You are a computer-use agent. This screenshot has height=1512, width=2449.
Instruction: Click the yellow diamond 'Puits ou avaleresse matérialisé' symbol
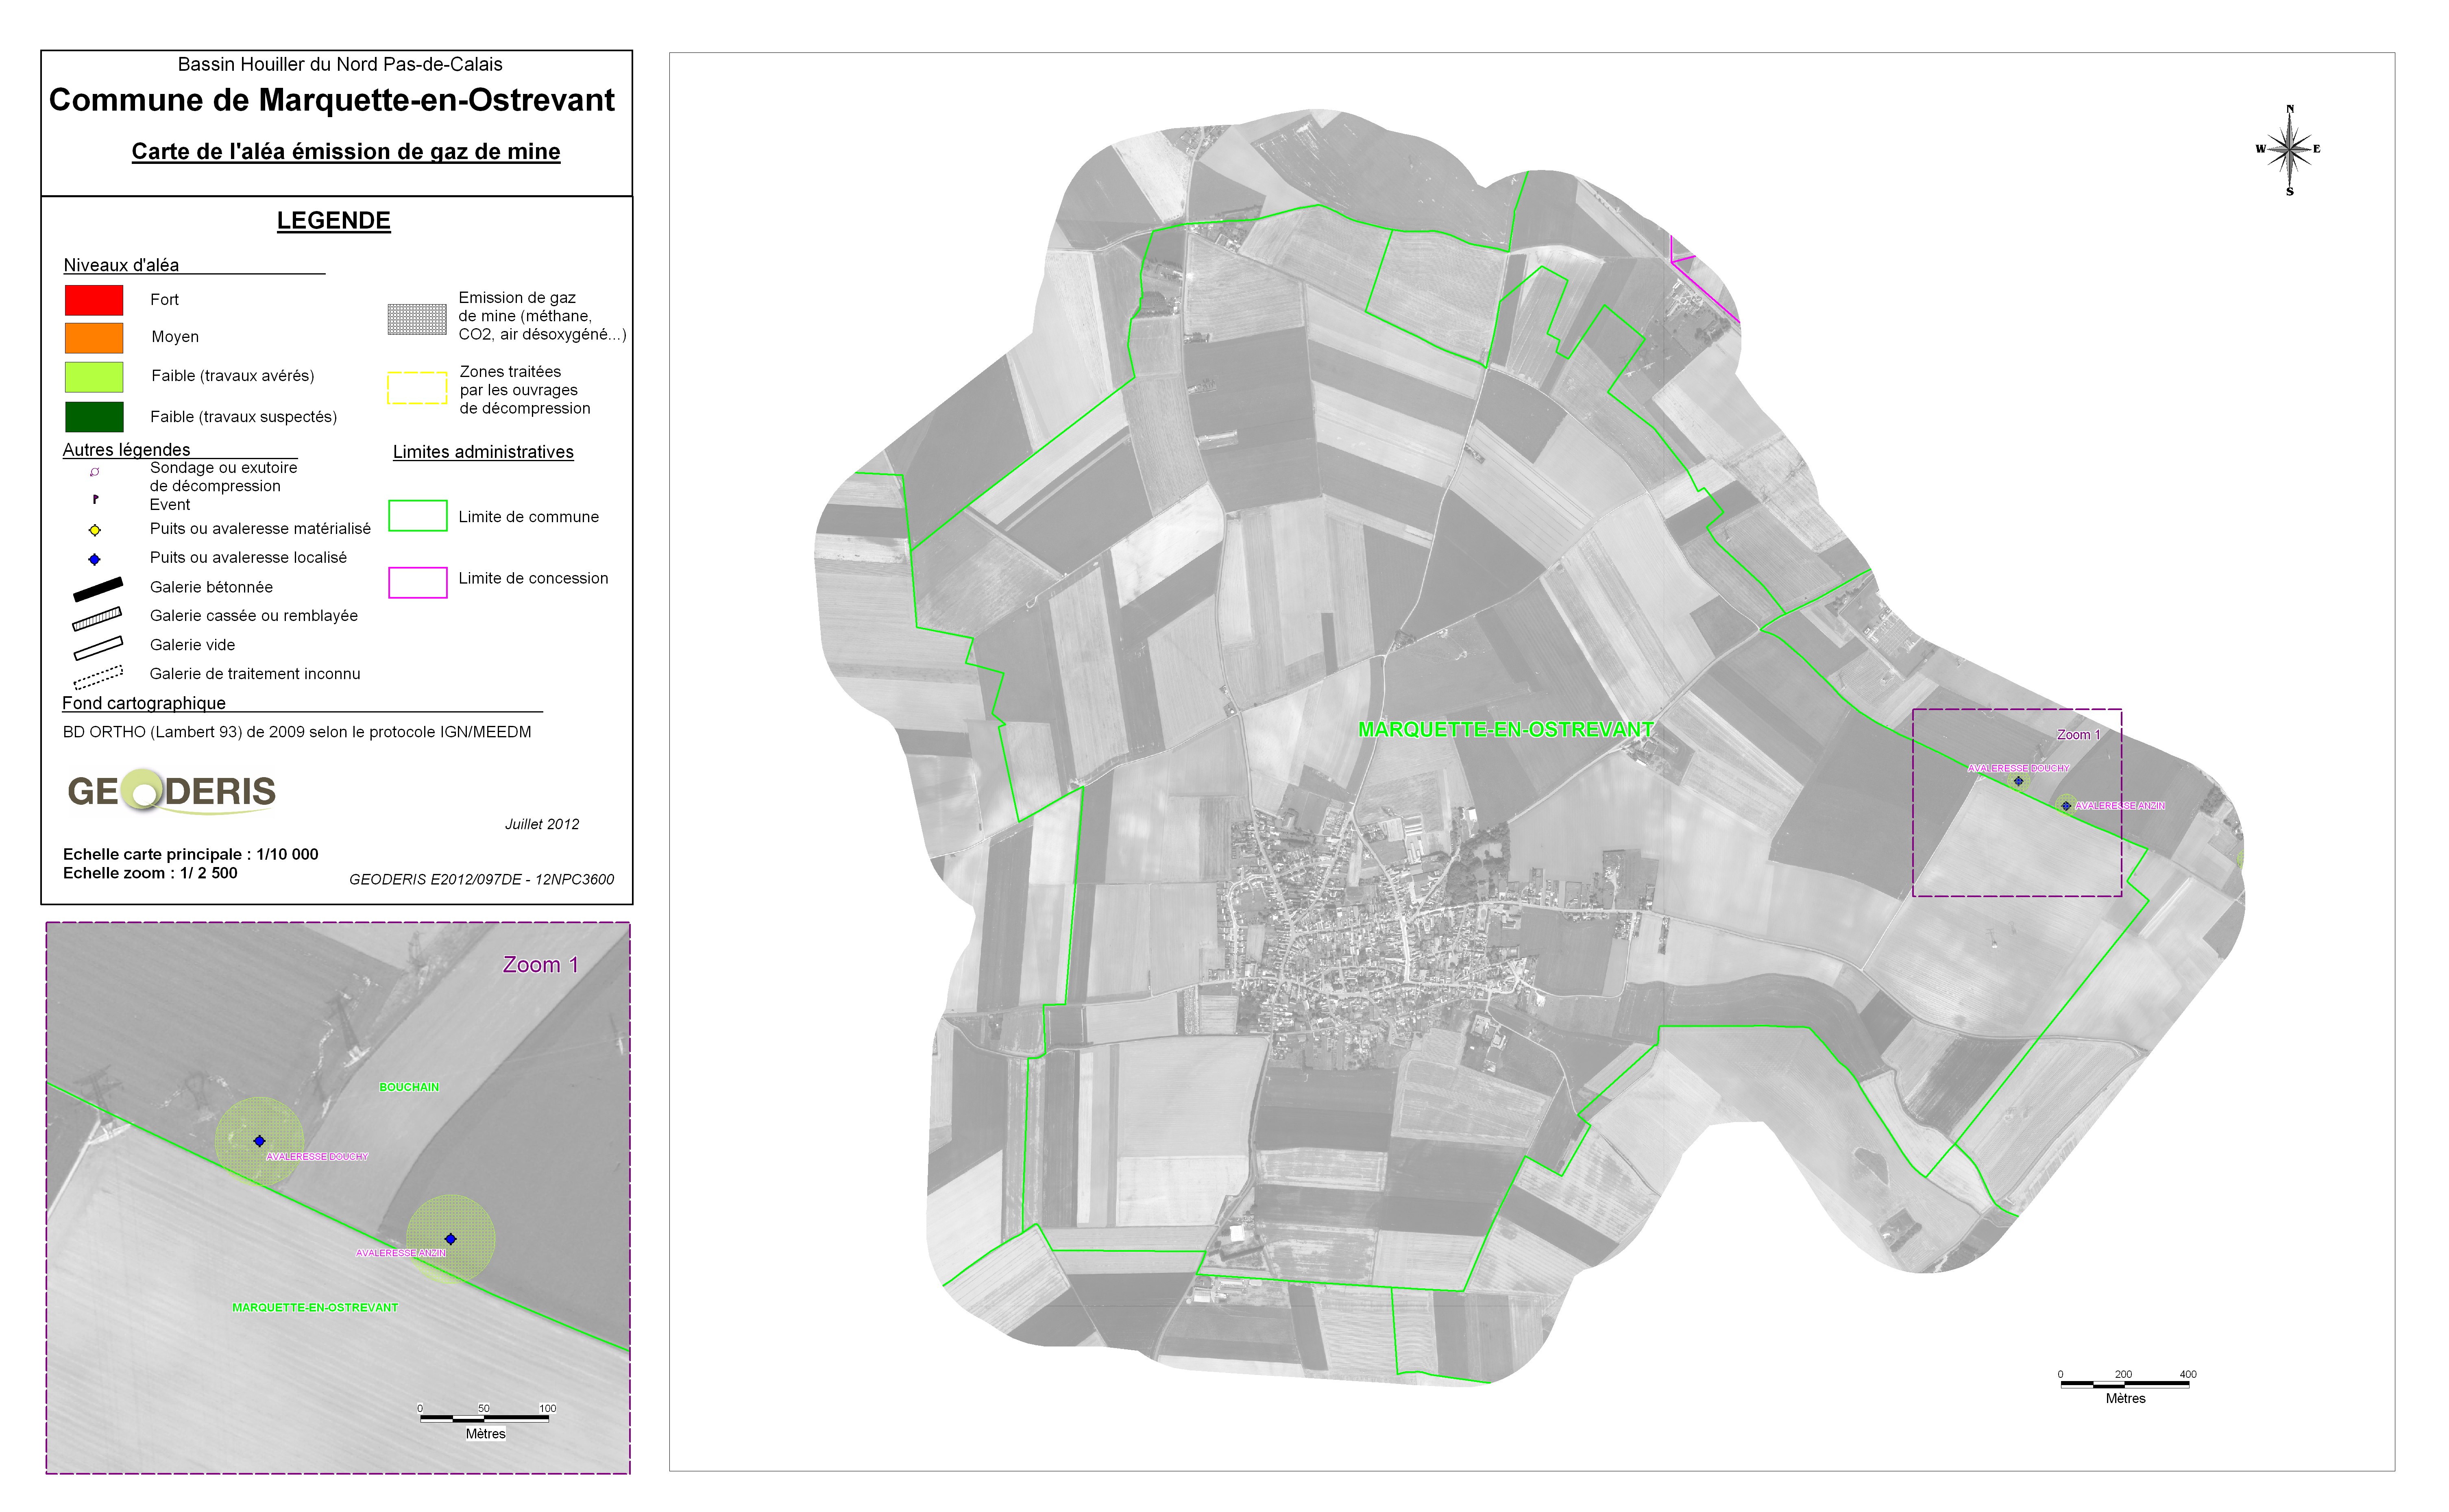95,530
